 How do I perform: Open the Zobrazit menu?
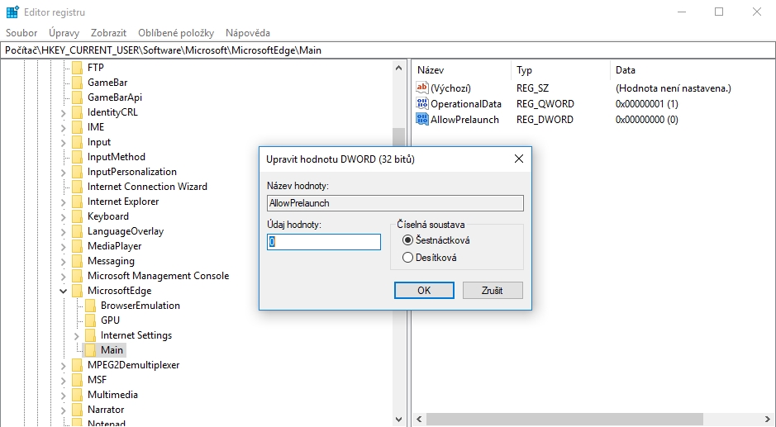click(x=108, y=33)
